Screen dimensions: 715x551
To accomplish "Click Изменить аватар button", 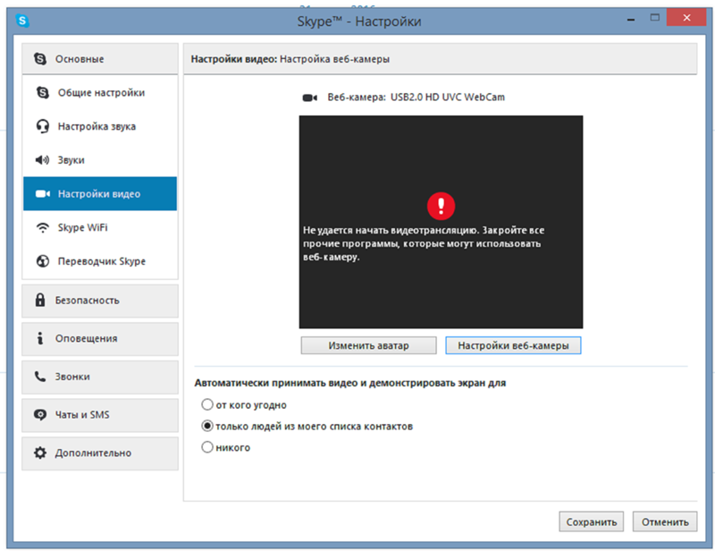I will 368,345.
